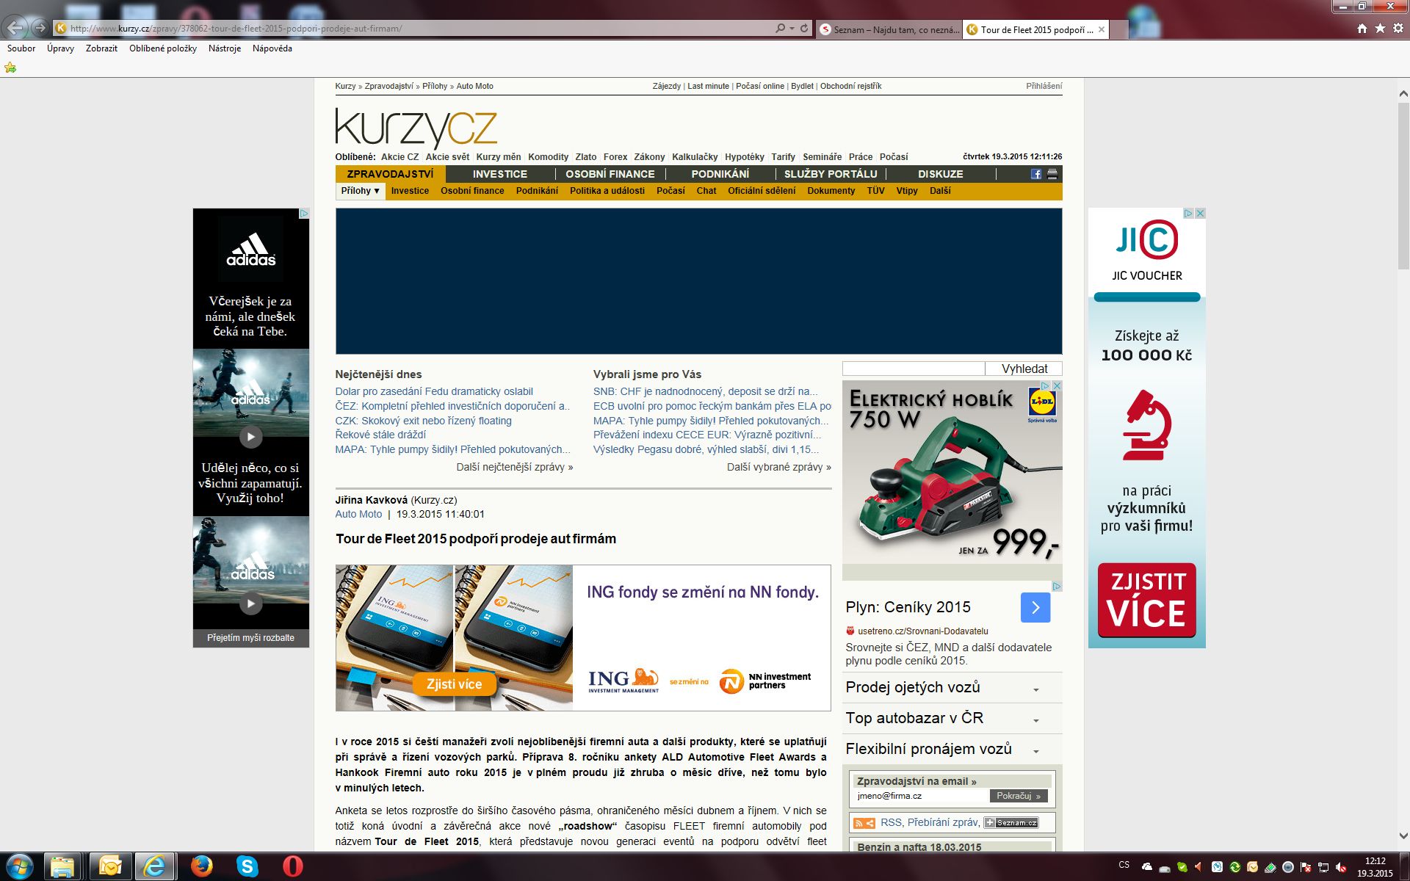
Task: Open the Počasí submenu item
Action: (670, 191)
